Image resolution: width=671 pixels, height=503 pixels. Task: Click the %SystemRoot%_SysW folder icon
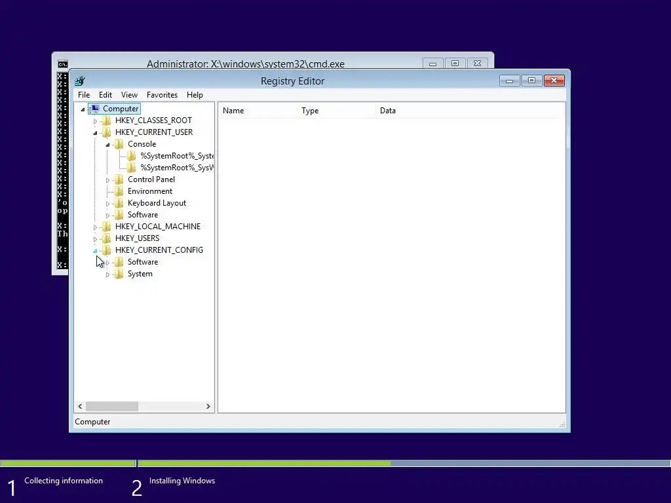[132, 168]
